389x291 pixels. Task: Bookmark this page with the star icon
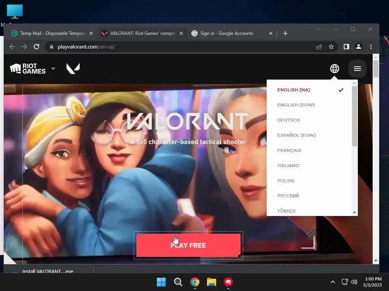[331, 47]
